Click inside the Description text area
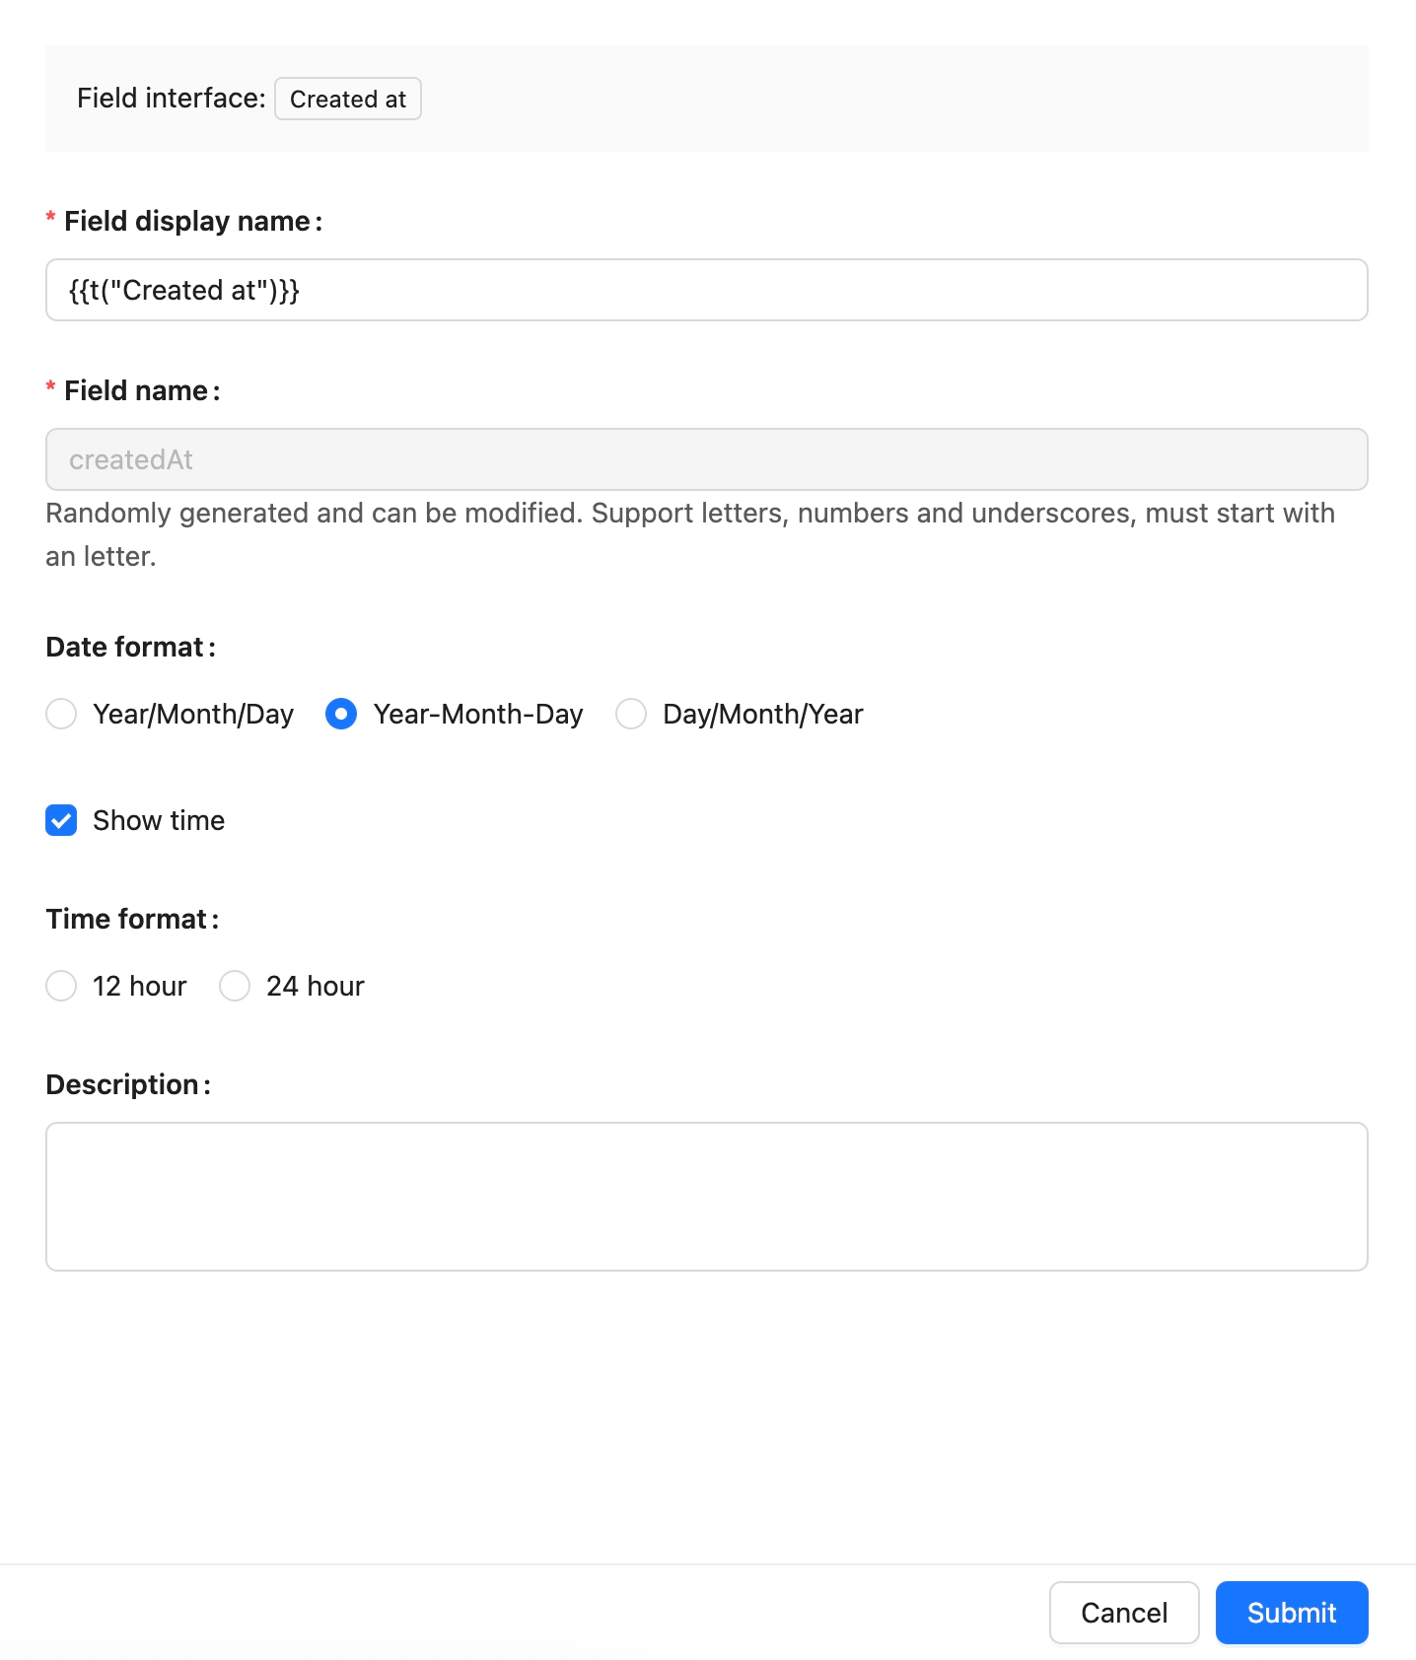 (x=706, y=1196)
